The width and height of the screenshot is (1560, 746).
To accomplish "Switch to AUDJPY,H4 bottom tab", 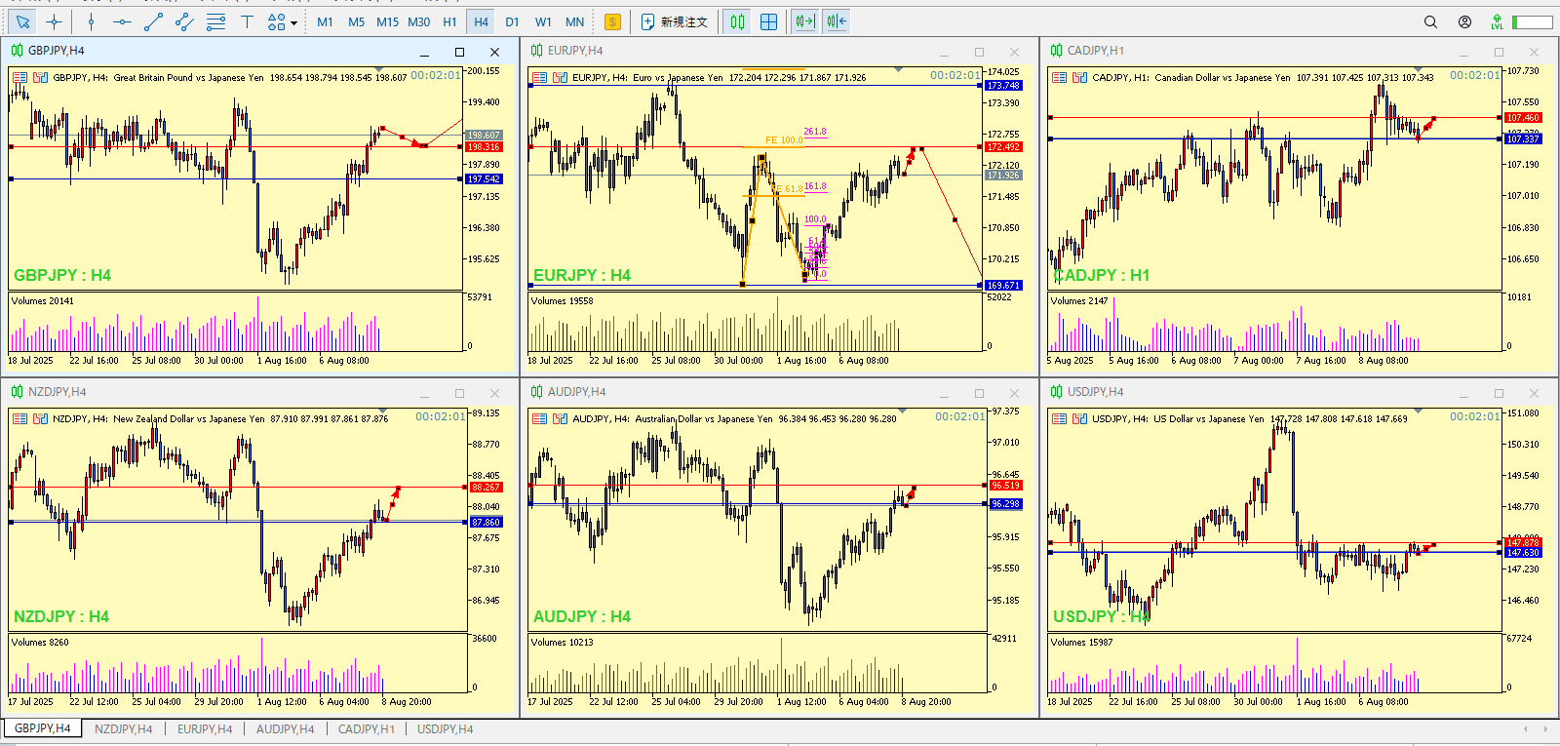I will (286, 728).
